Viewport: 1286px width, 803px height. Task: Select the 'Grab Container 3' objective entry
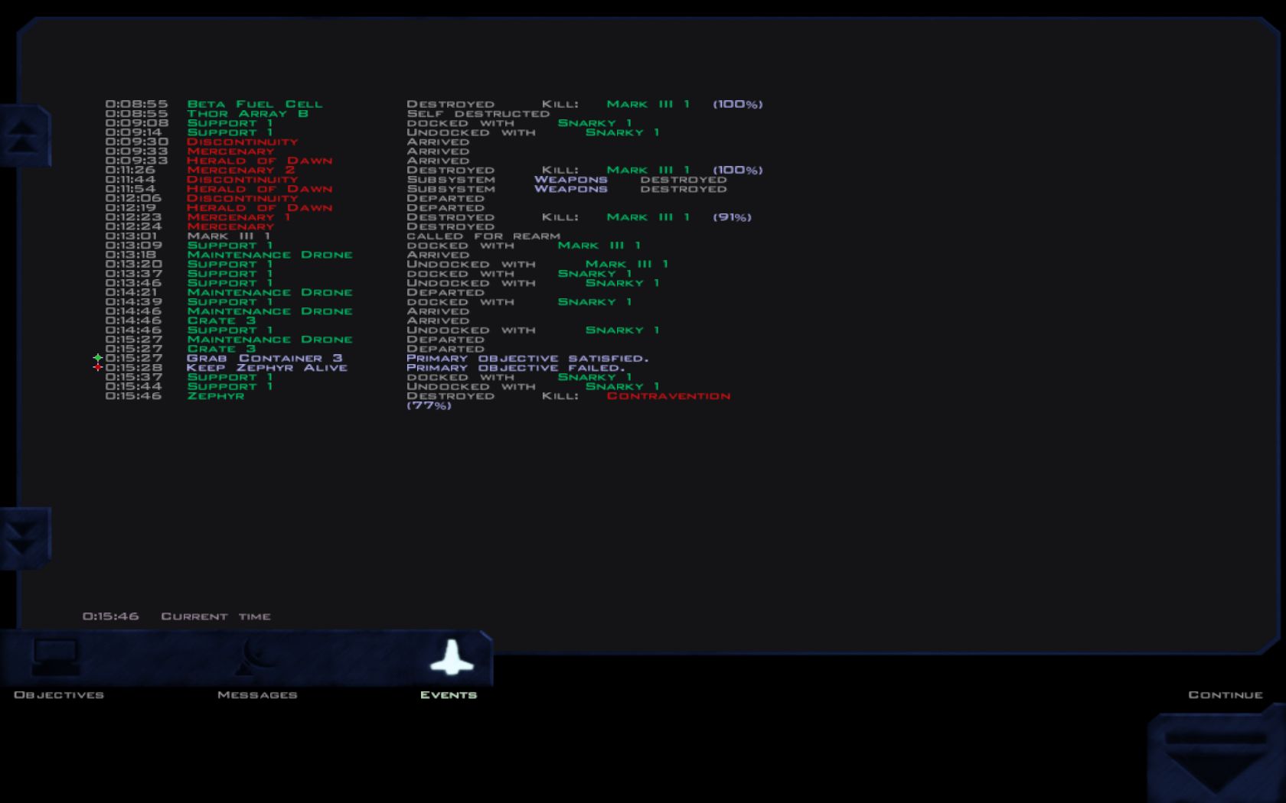[265, 358]
